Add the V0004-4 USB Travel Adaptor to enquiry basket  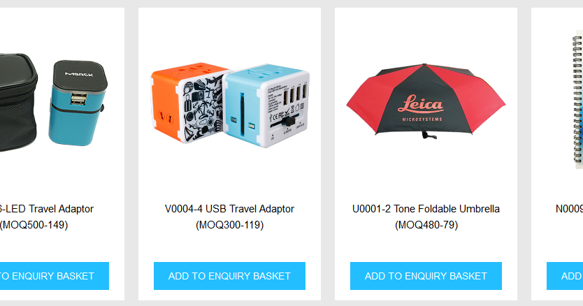[229, 276]
